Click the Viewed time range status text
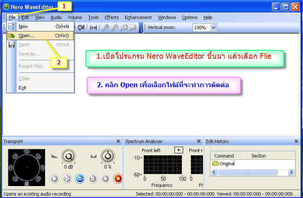303x198 pixels. coord(255,194)
